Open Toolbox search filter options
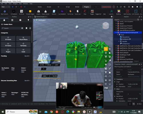 click(x=30, y=28)
